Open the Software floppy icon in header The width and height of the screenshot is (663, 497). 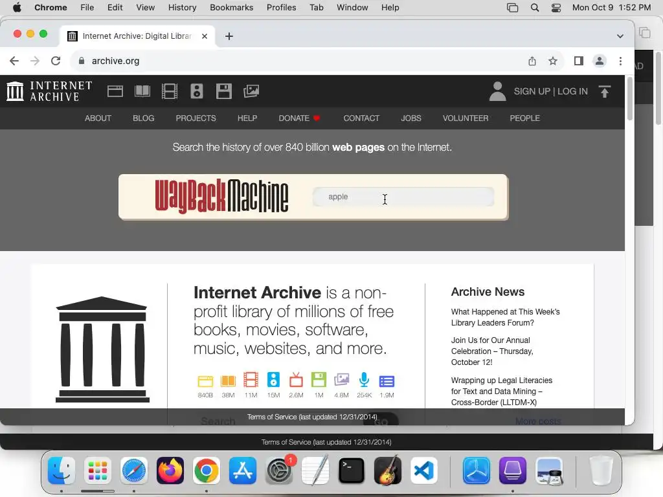tap(223, 91)
